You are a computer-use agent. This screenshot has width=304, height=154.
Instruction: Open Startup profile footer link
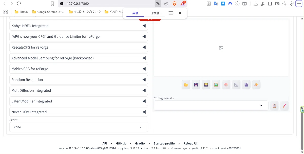[x=164, y=143]
